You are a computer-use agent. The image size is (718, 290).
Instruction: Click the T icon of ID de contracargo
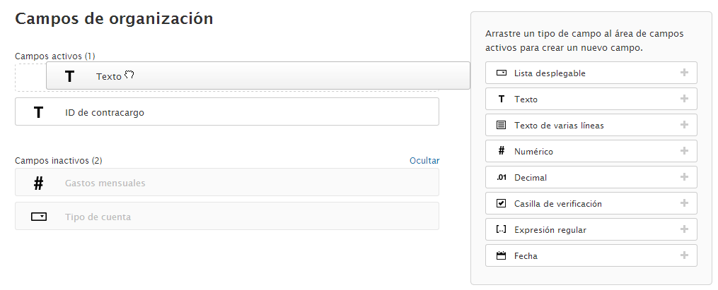click(38, 112)
